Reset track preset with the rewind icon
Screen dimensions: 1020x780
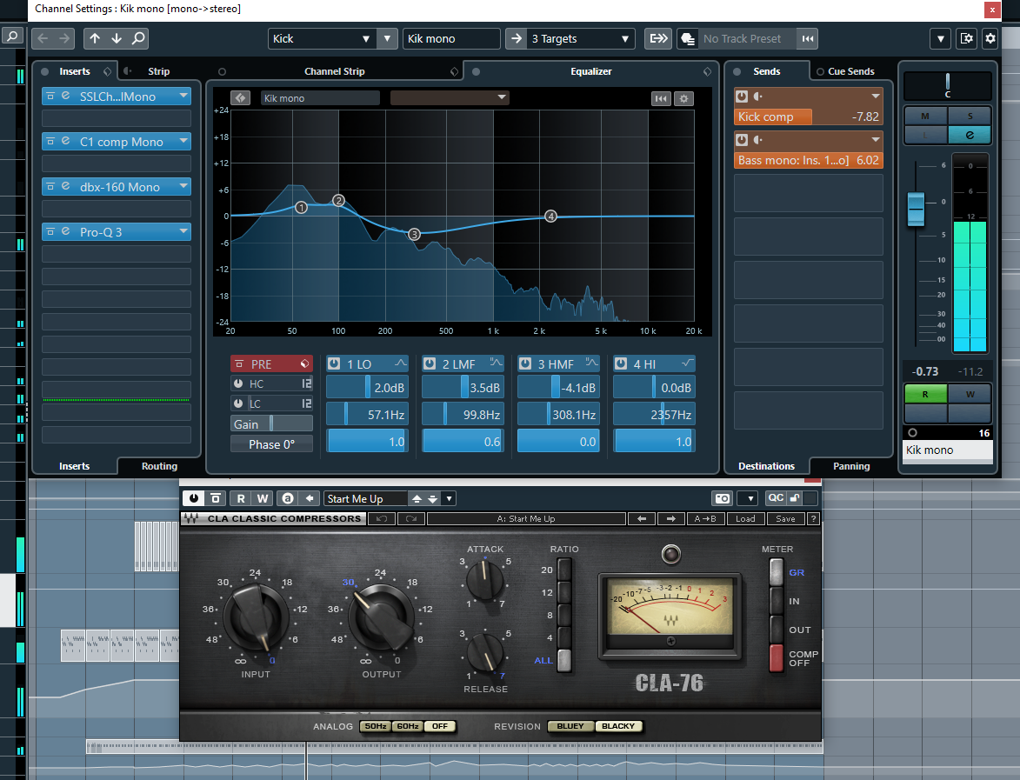point(807,39)
